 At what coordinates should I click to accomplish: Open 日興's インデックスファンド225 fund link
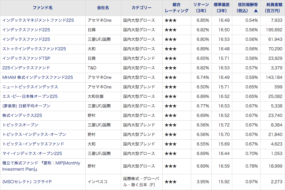tap(26, 30)
